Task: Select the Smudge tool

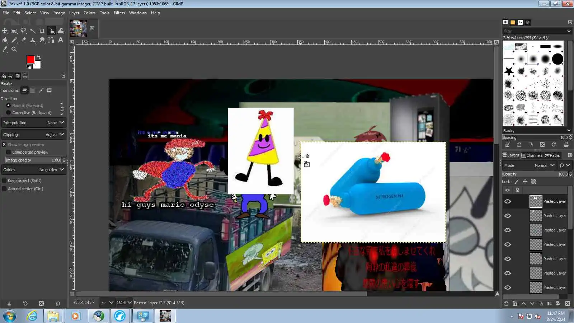Action: [42, 40]
